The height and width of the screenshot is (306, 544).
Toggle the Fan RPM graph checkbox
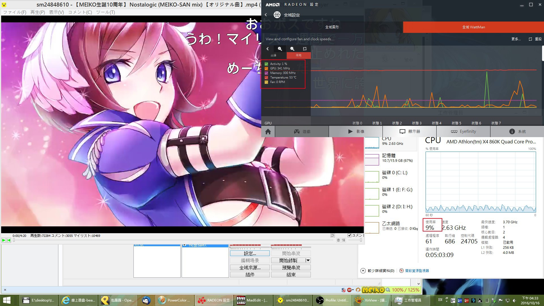point(266,82)
